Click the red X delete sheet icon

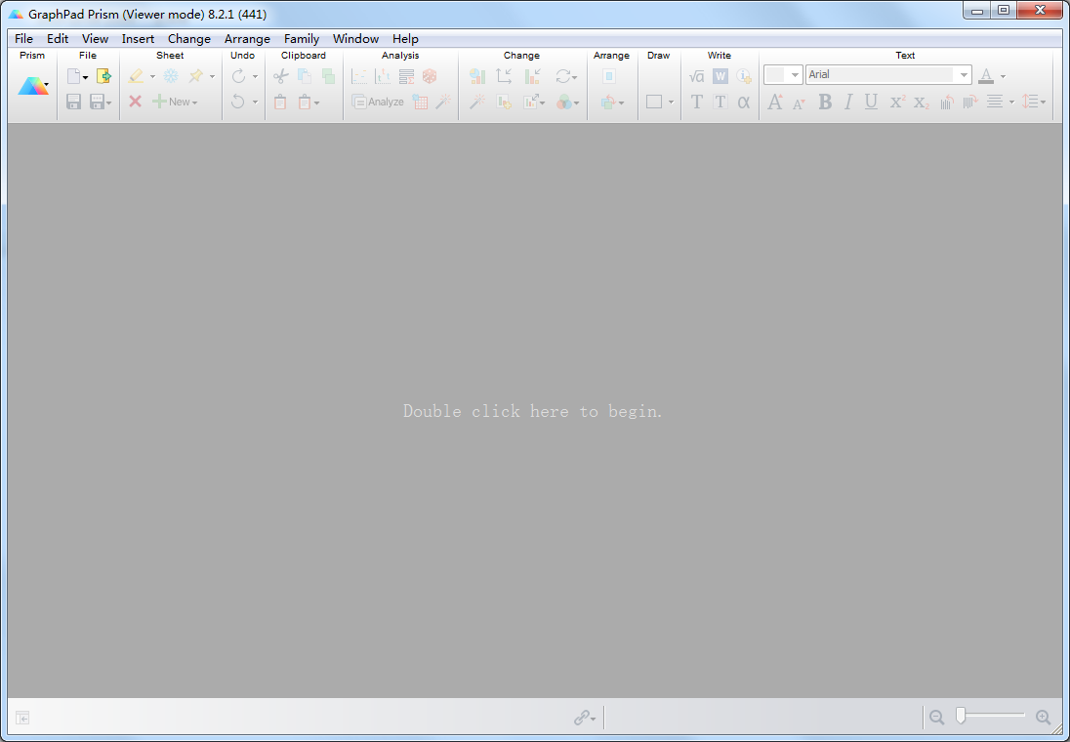135,102
